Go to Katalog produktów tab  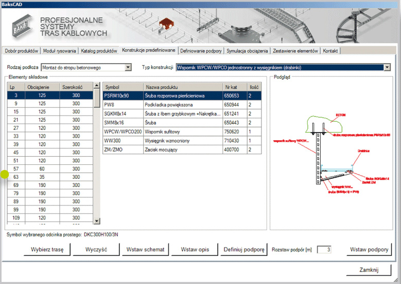(99, 51)
